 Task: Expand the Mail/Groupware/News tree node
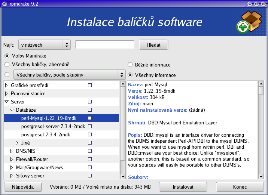coord(12,167)
